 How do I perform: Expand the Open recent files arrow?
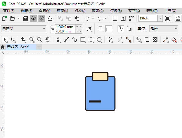click(18, 18)
